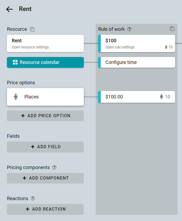The width and height of the screenshot is (182, 221).
Task: Click the help icon beside Reactions
Action: point(33,198)
